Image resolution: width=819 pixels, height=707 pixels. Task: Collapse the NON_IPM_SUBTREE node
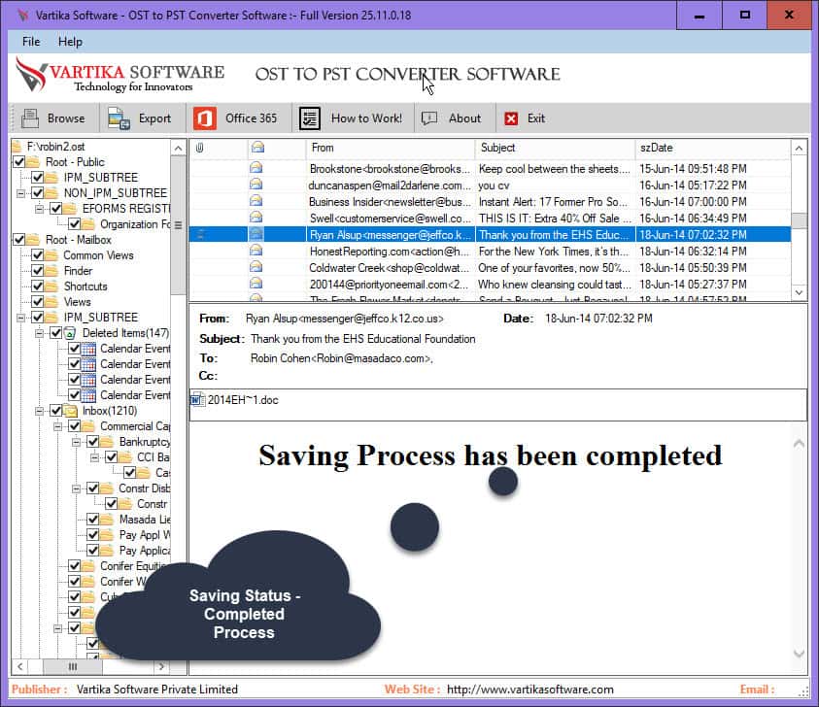(21, 193)
